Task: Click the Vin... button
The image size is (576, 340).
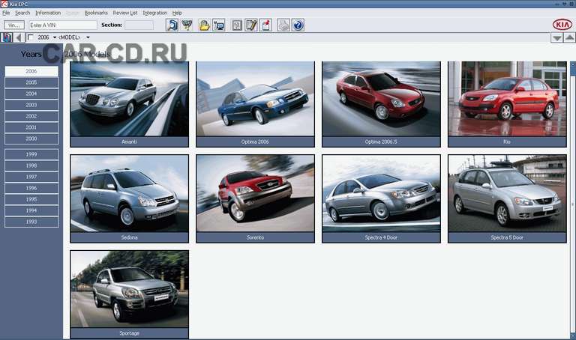Action: [14, 25]
